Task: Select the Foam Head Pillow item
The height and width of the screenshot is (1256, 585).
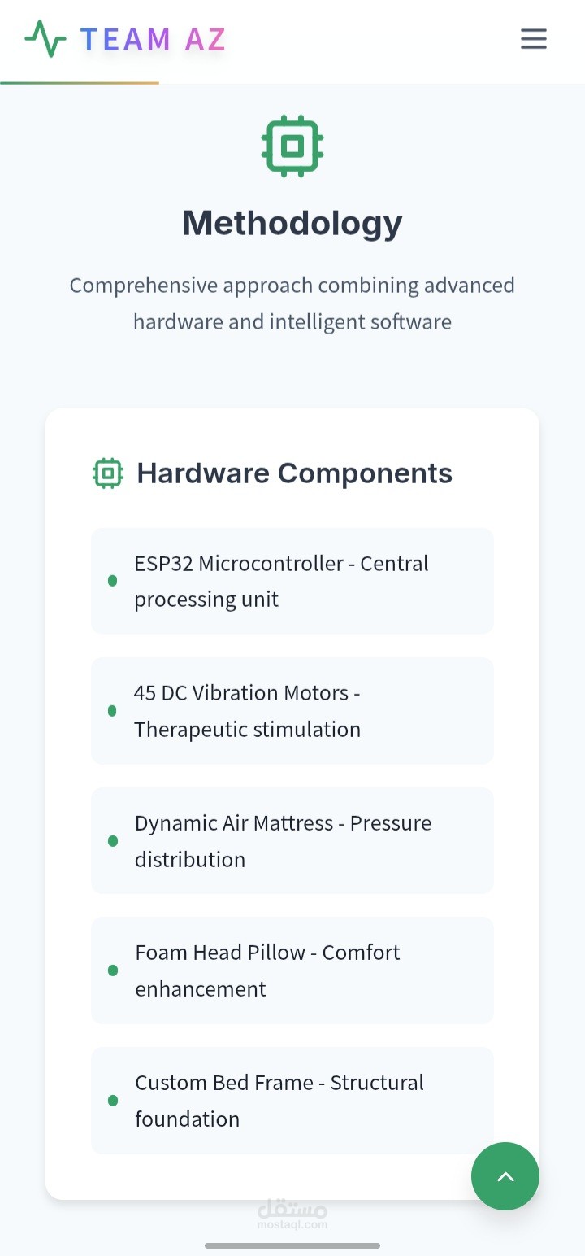Action: (292, 970)
